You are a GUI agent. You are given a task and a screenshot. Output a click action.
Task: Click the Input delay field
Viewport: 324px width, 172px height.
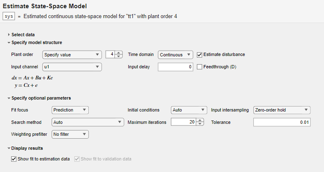click(175, 67)
